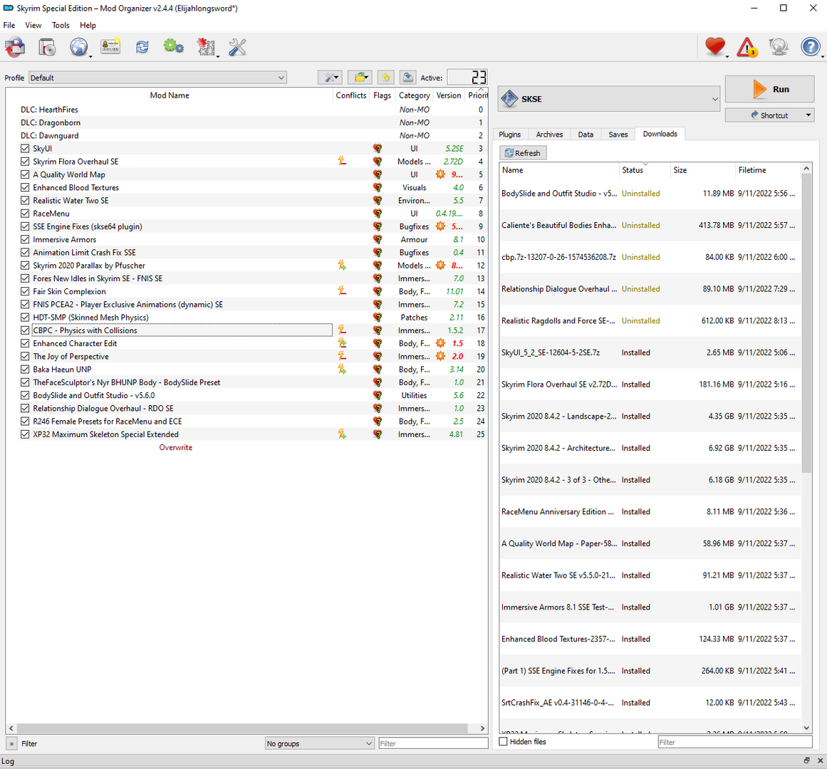
Task: Open Settings wrench and screwdriver icon
Action: coord(237,47)
